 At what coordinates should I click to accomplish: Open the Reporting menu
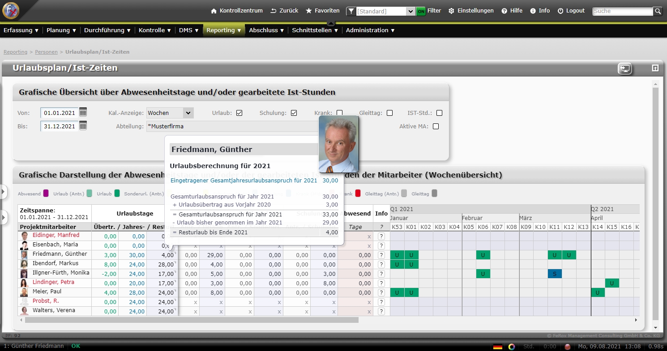tap(224, 30)
